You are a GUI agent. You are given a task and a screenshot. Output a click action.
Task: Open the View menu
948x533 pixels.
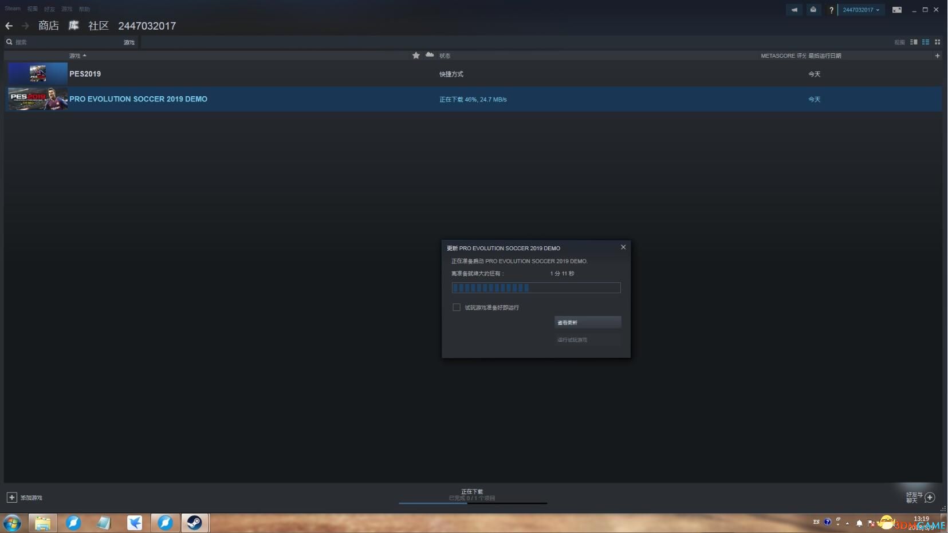pyautogui.click(x=33, y=9)
